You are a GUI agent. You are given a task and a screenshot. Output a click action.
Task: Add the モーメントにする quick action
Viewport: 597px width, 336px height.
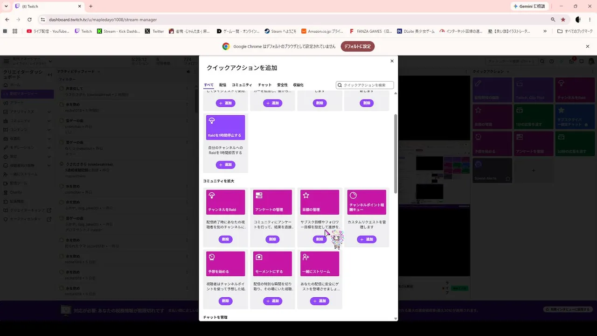click(272, 301)
